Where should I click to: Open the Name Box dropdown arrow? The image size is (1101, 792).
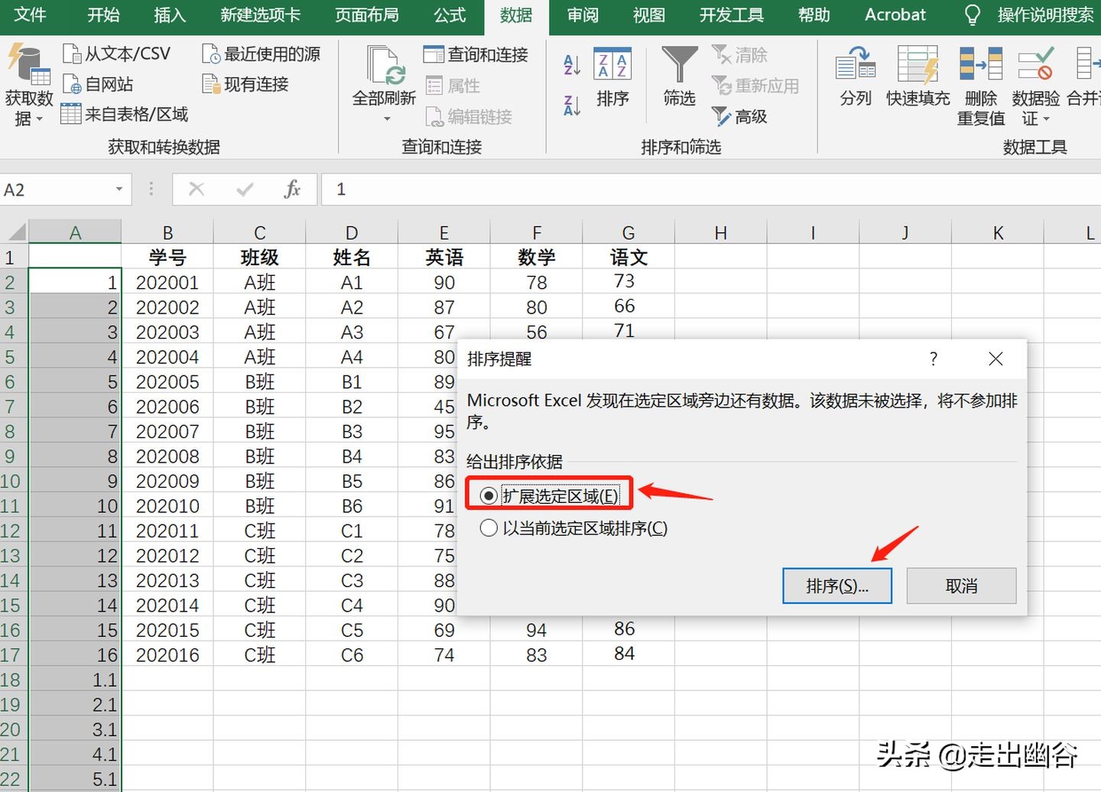click(x=119, y=190)
